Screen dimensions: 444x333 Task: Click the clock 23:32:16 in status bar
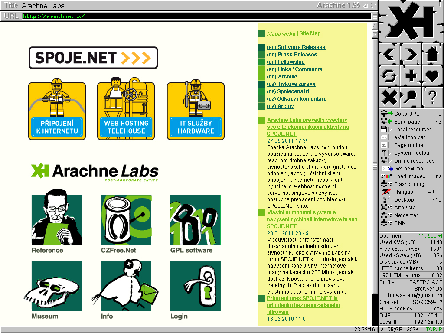point(364,330)
